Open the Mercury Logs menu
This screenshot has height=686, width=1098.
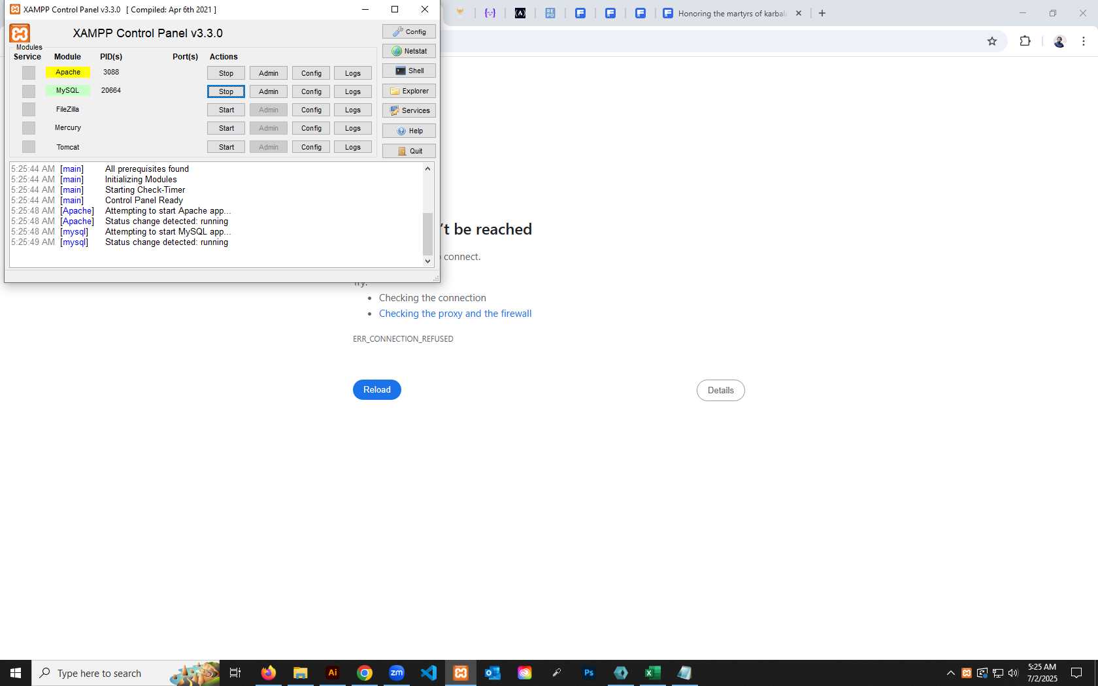tap(353, 128)
